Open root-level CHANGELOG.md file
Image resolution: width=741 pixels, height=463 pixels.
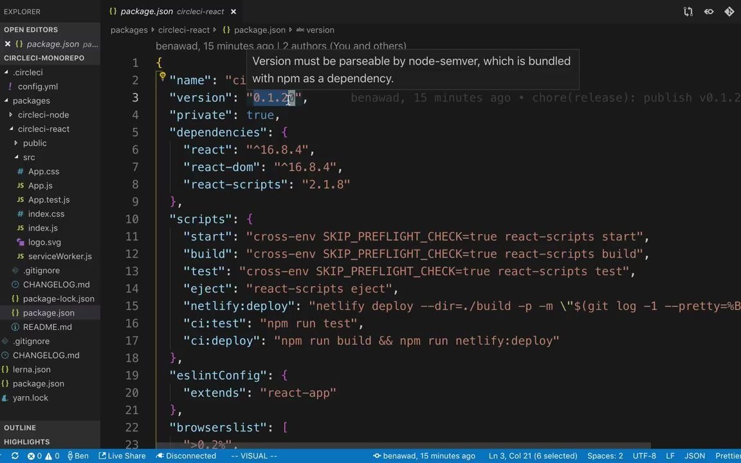click(x=46, y=355)
